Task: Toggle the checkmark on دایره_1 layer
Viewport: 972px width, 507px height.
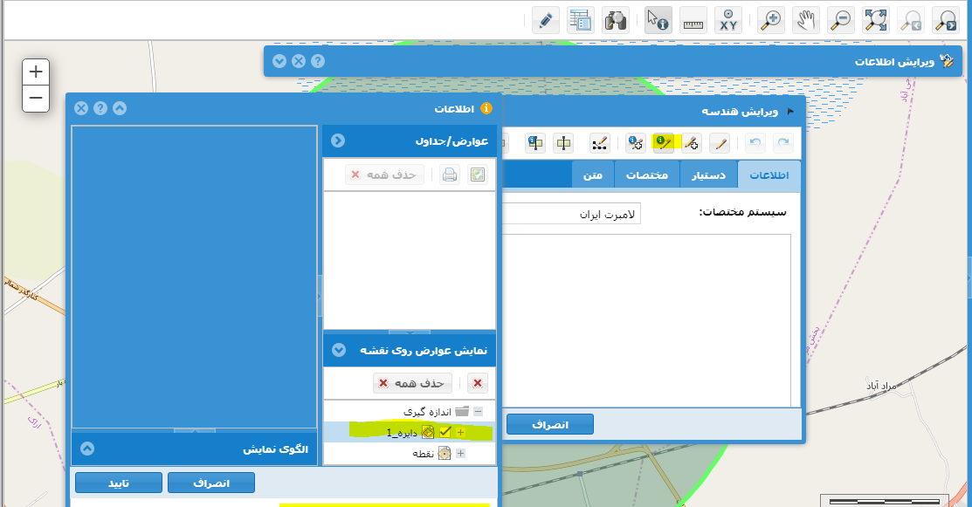Action: [x=445, y=431]
